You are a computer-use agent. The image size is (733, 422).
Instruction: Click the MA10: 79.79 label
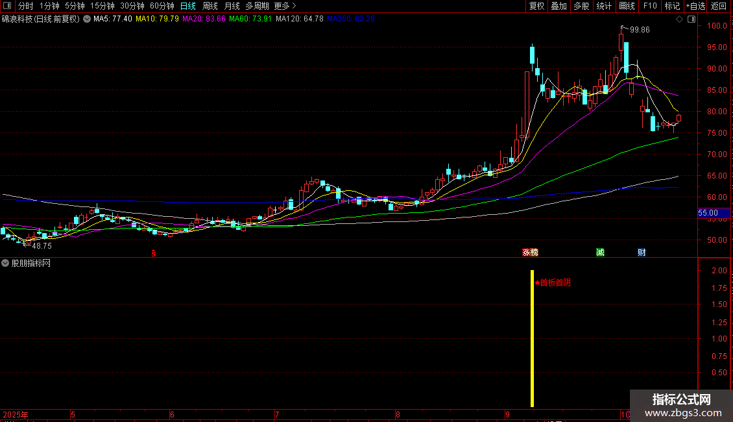click(157, 19)
